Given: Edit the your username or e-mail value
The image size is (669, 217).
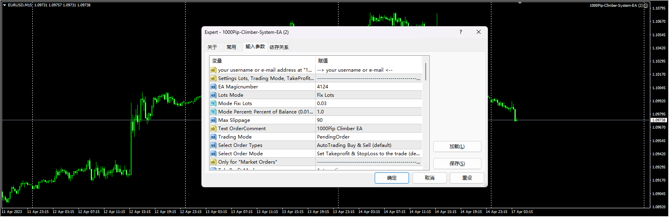Looking at the screenshot, I should pyautogui.click(x=369, y=70).
